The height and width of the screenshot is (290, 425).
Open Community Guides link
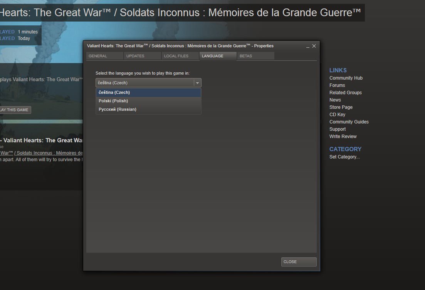coord(349,122)
